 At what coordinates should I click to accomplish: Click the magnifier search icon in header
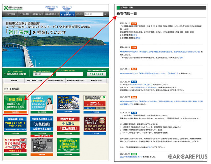click(x=105, y=14)
